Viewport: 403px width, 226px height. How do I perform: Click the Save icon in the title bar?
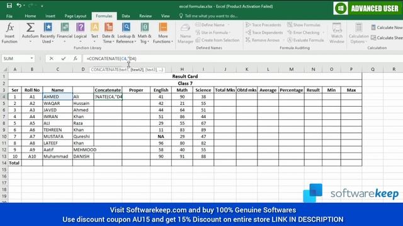9,6
